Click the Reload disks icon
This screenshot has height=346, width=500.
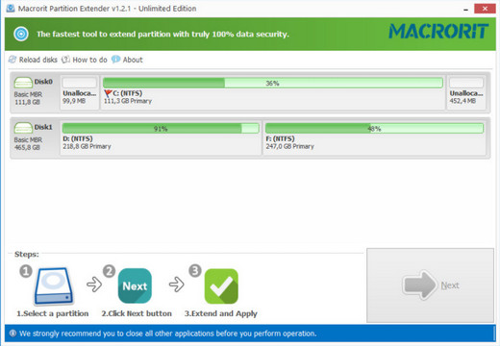(x=12, y=60)
